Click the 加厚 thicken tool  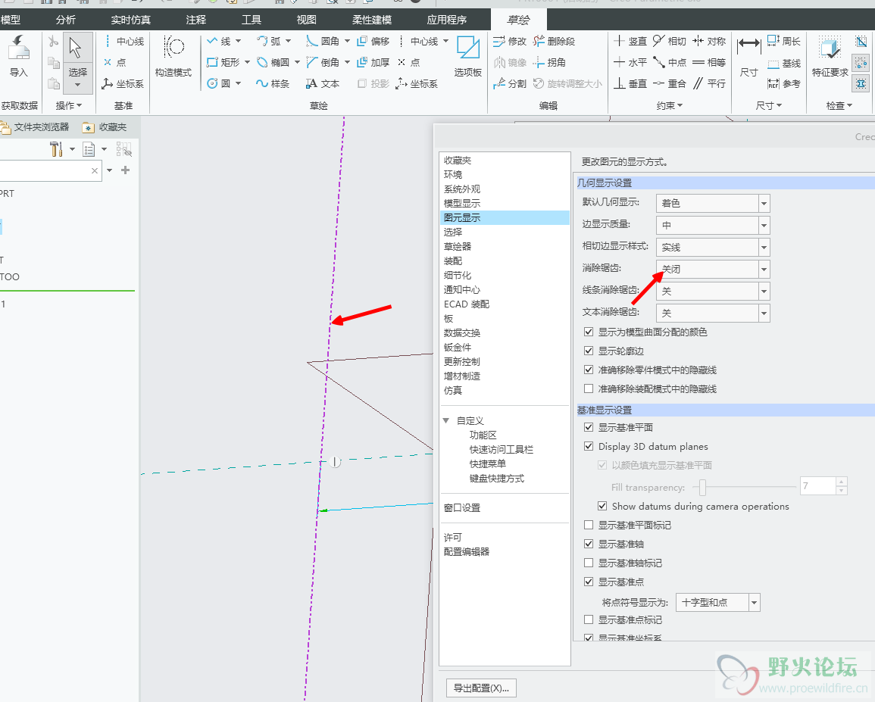(373, 63)
